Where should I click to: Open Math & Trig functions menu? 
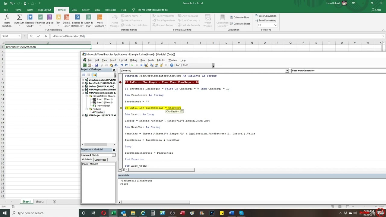click(x=89, y=20)
